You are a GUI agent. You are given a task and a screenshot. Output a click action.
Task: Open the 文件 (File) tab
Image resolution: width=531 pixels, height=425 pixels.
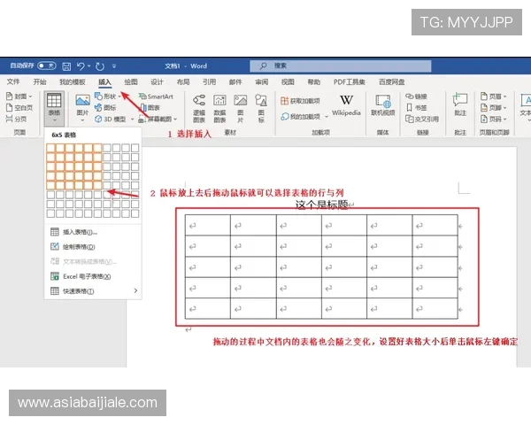coord(13,81)
